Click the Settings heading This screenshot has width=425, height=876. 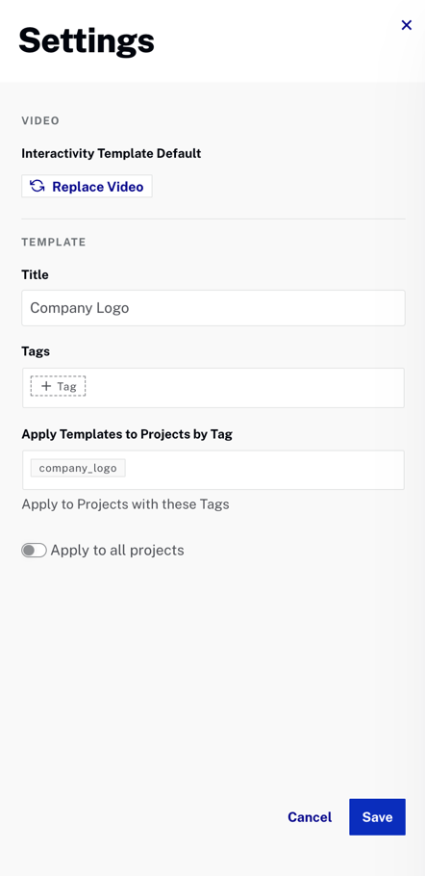coord(87,40)
